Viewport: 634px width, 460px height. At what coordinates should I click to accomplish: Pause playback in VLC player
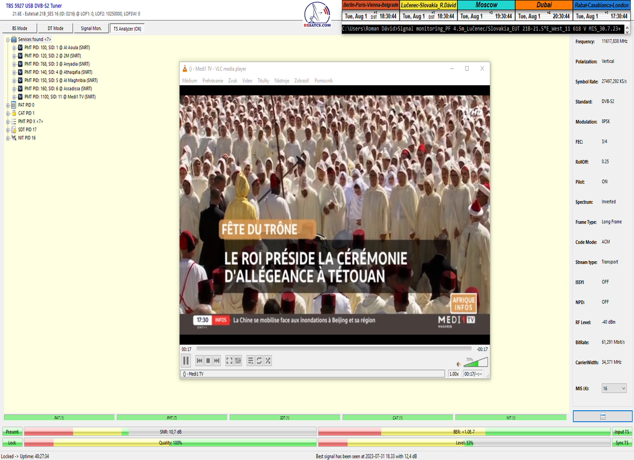(x=186, y=361)
